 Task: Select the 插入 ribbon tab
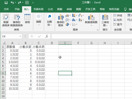26,9
